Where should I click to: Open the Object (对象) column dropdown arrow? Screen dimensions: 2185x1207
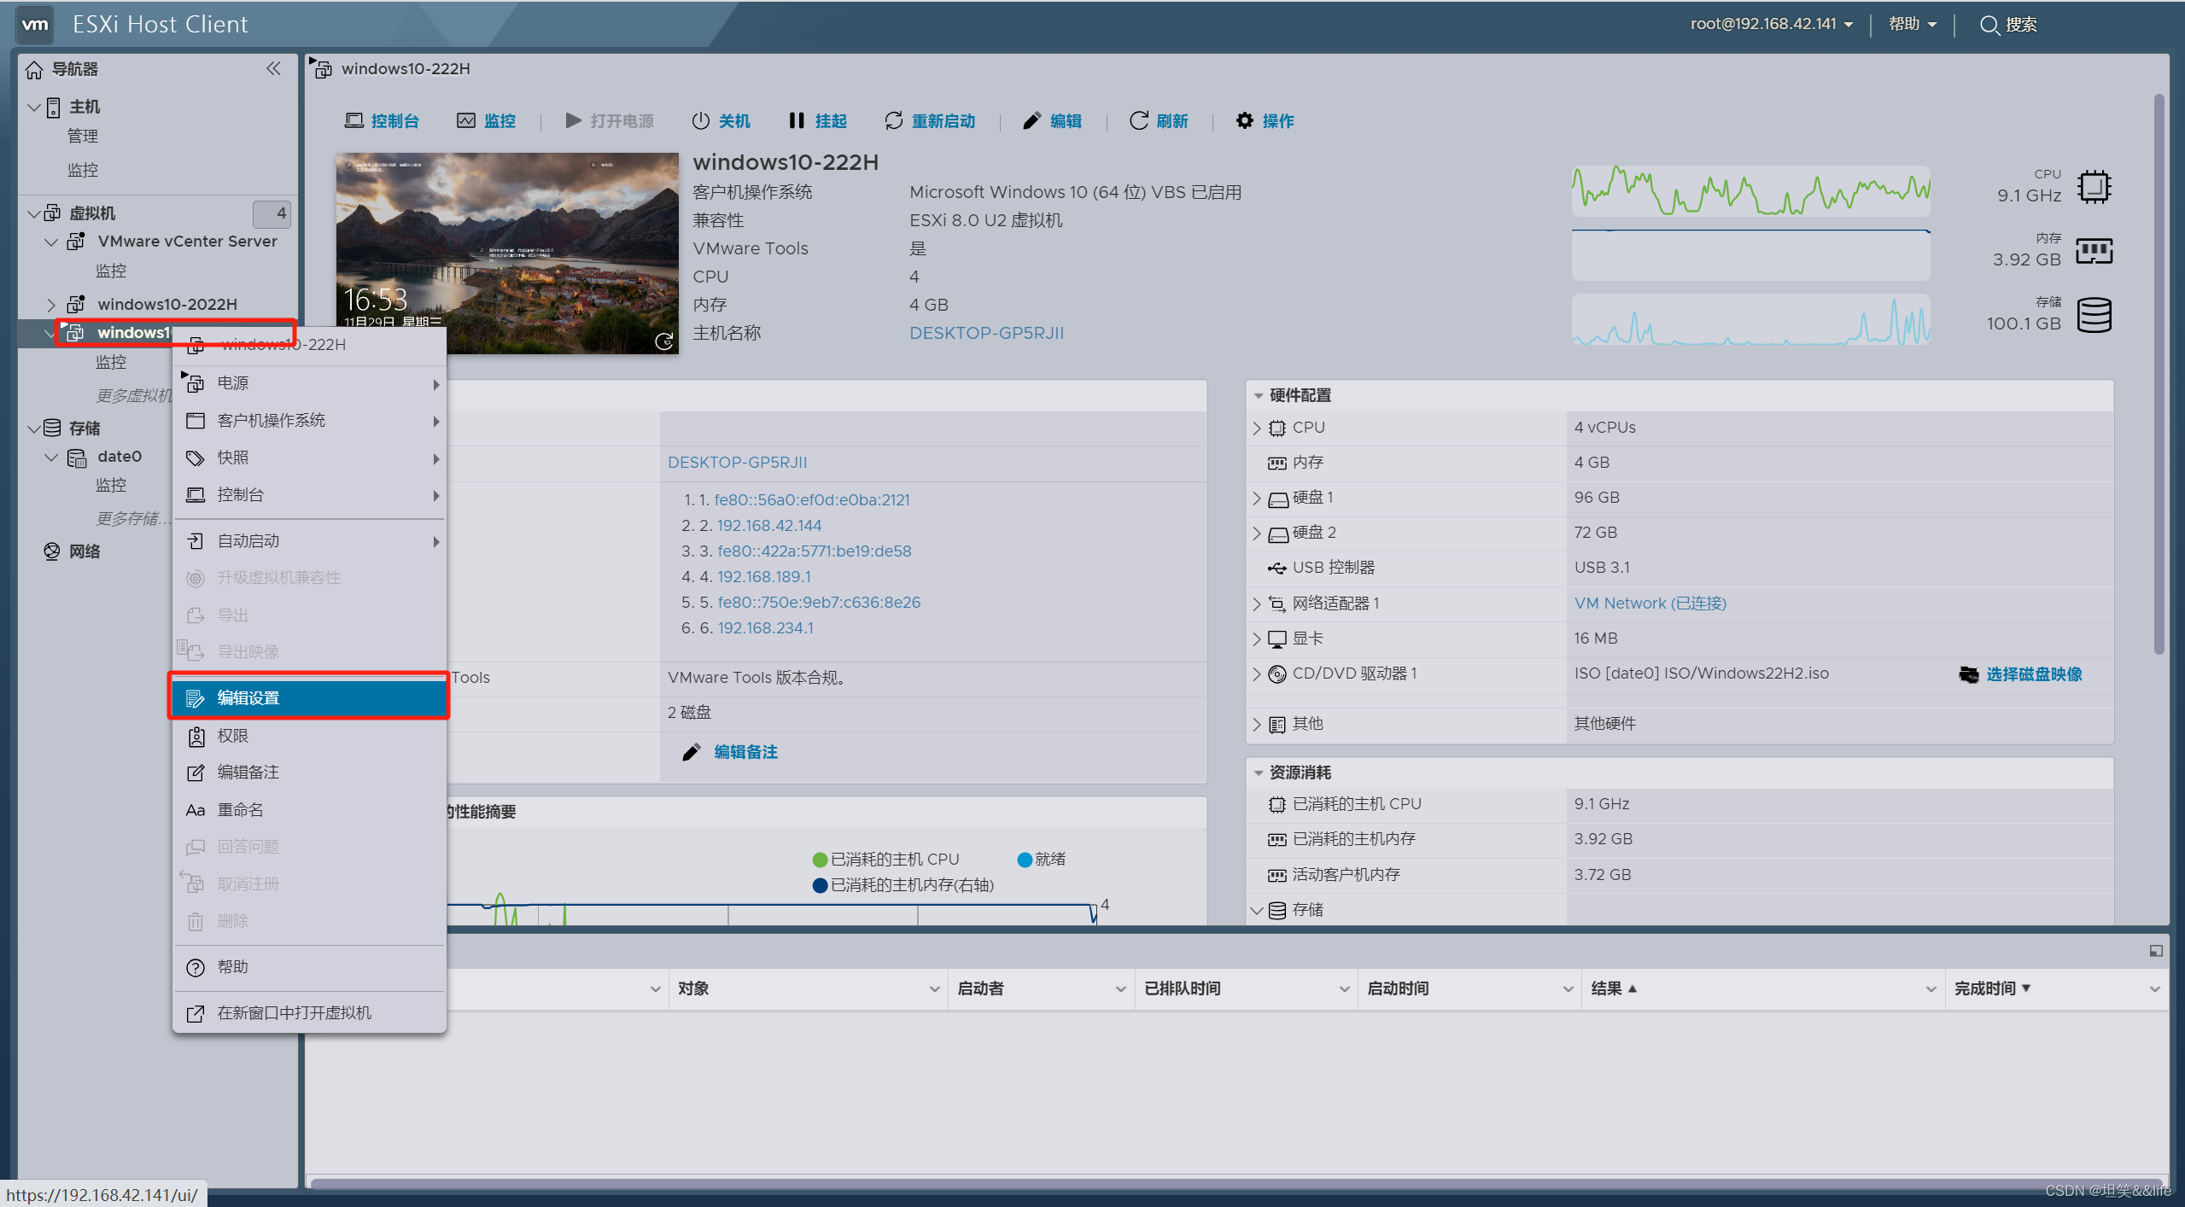[x=933, y=989]
